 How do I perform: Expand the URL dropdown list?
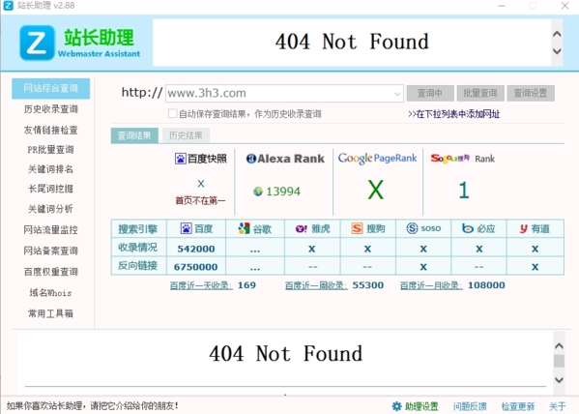pyautogui.click(x=397, y=94)
